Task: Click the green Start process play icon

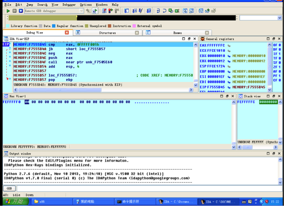Action: pos(8,11)
